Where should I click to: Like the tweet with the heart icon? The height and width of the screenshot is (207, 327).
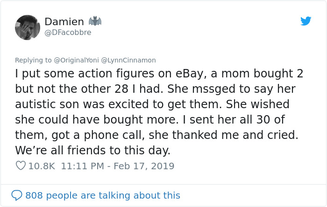(x=21, y=166)
